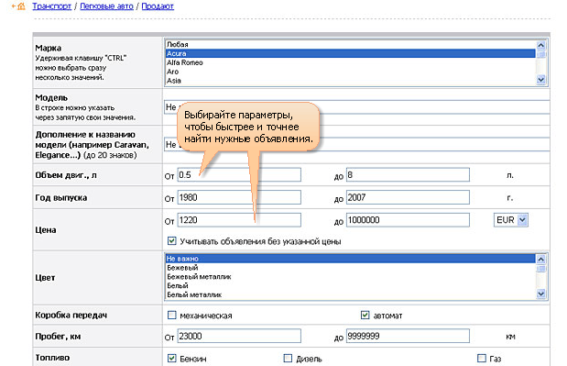
Task: Open the EUR currency dropdown
Action: pyautogui.click(x=511, y=220)
